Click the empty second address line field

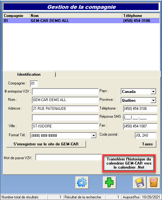(65, 118)
